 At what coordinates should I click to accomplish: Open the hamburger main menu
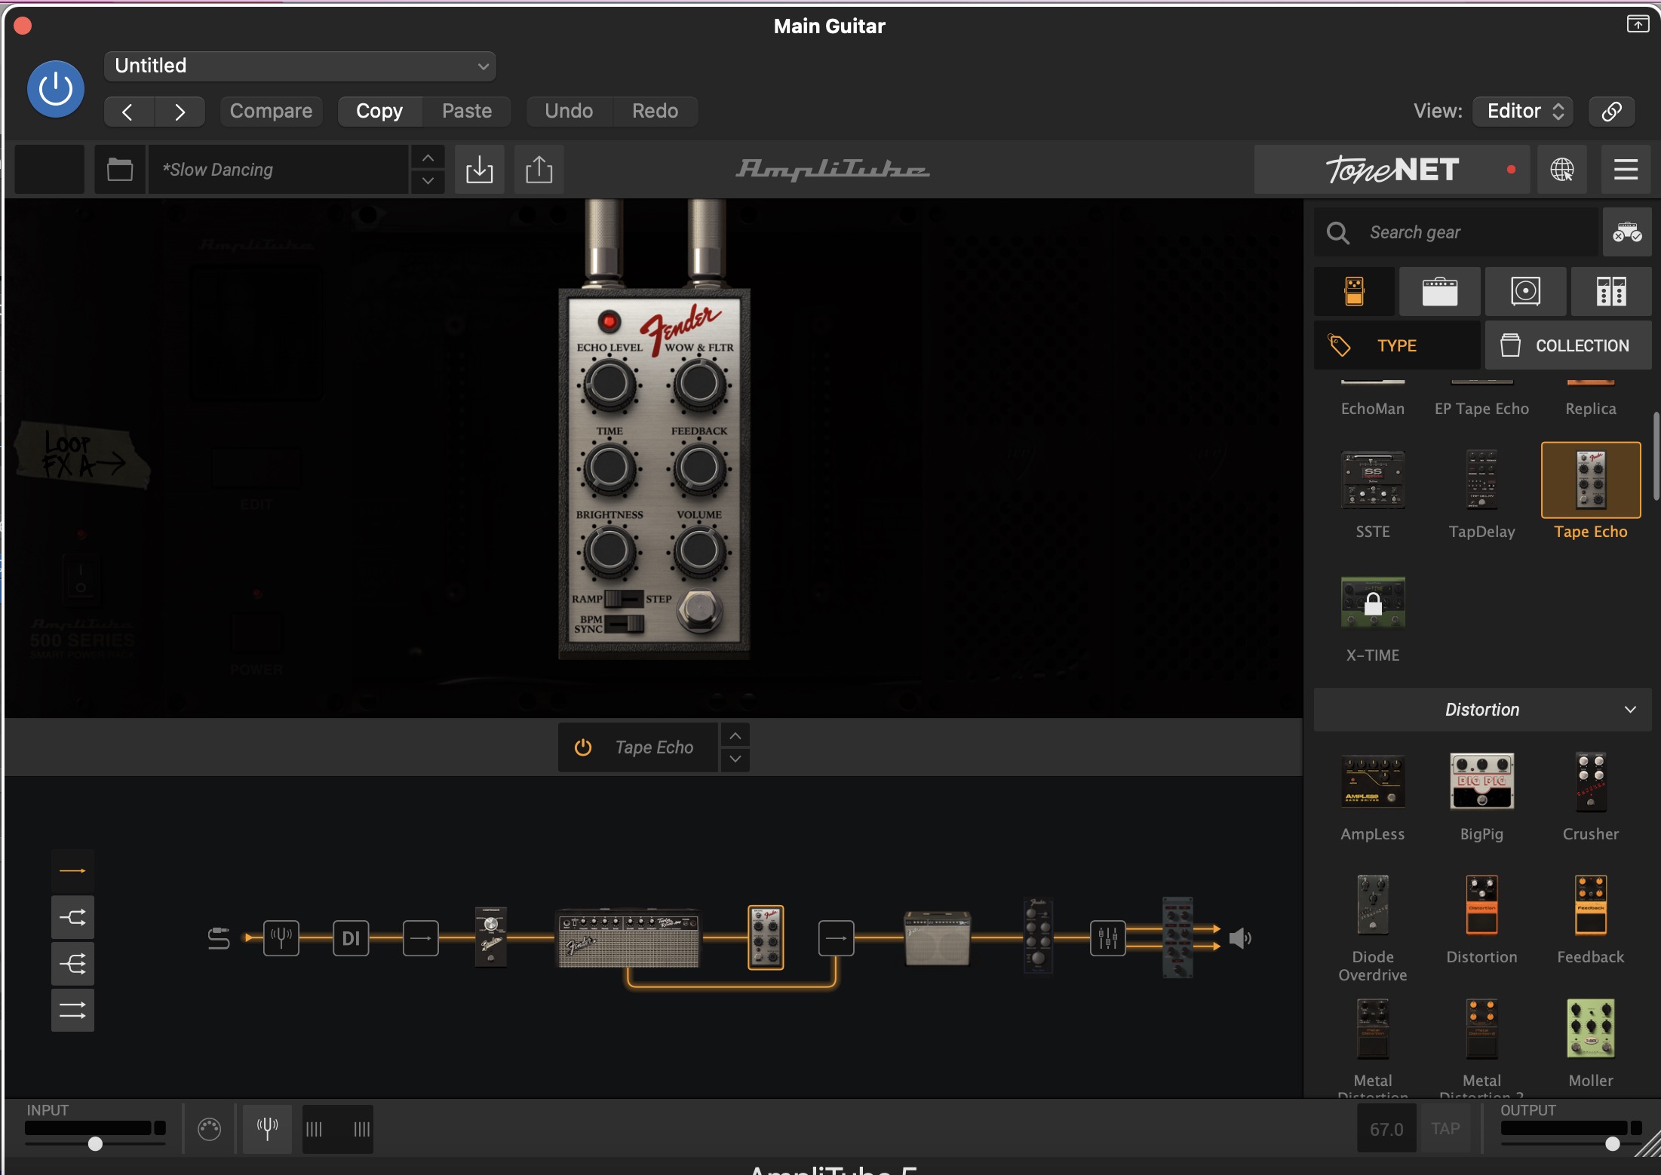(1626, 169)
